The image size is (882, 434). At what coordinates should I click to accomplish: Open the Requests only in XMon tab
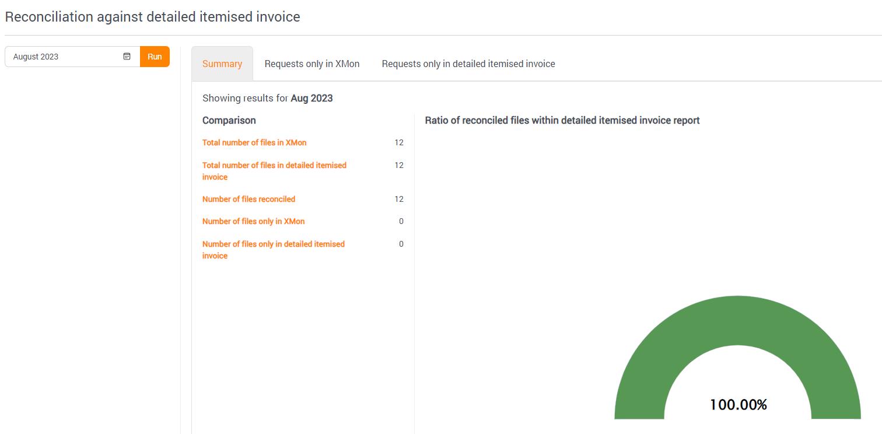tap(312, 64)
